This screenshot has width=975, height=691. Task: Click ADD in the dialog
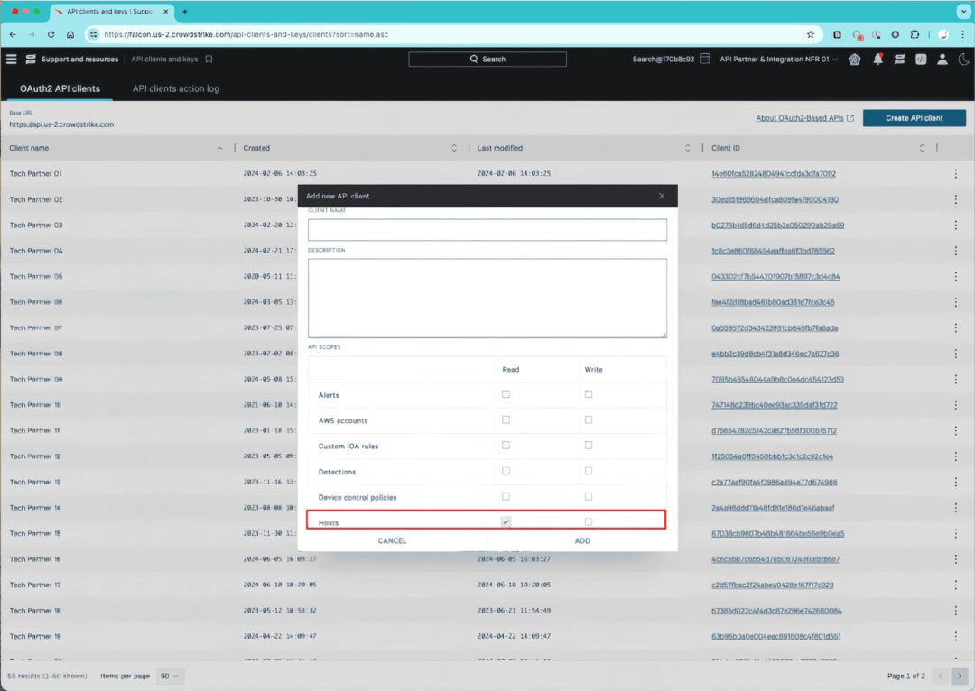pyautogui.click(x=582, y=540)
